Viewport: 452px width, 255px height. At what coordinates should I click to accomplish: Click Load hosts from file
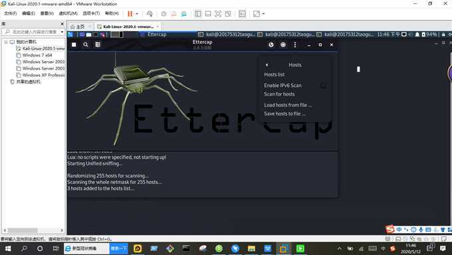(288, 105)
